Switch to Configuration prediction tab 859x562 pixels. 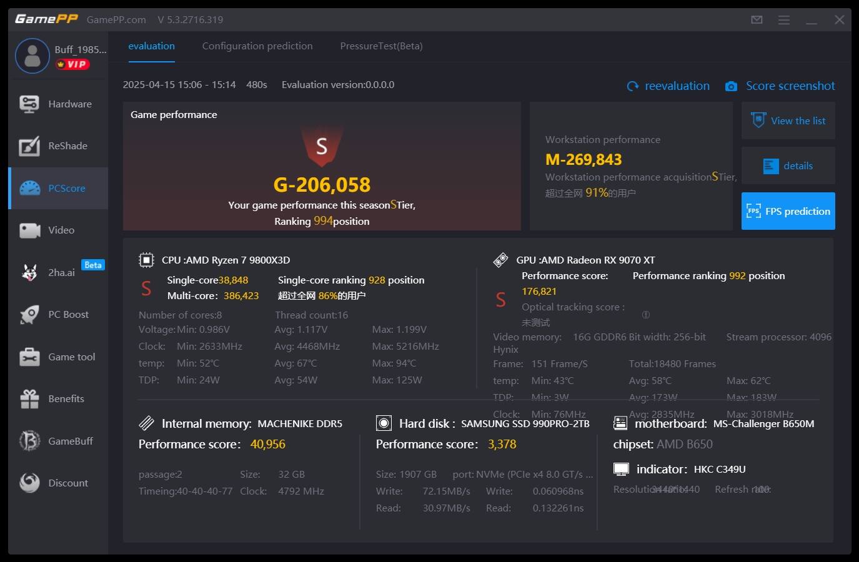tap(257, 46)
